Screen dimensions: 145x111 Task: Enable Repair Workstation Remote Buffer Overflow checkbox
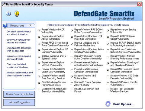[x=72, y=57]
